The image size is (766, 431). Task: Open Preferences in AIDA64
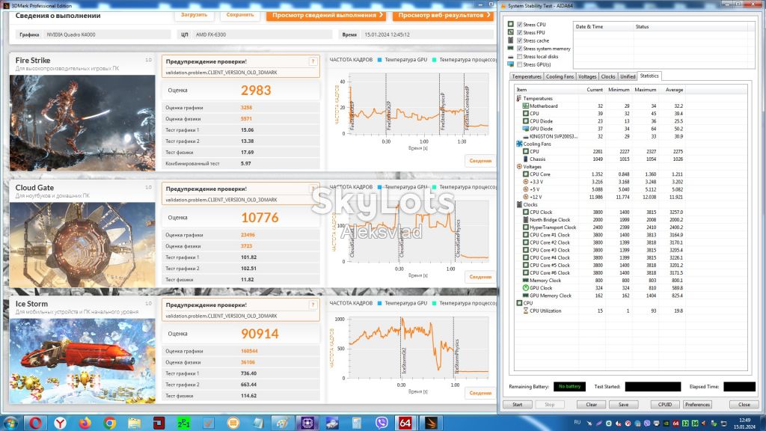[697, 405]
